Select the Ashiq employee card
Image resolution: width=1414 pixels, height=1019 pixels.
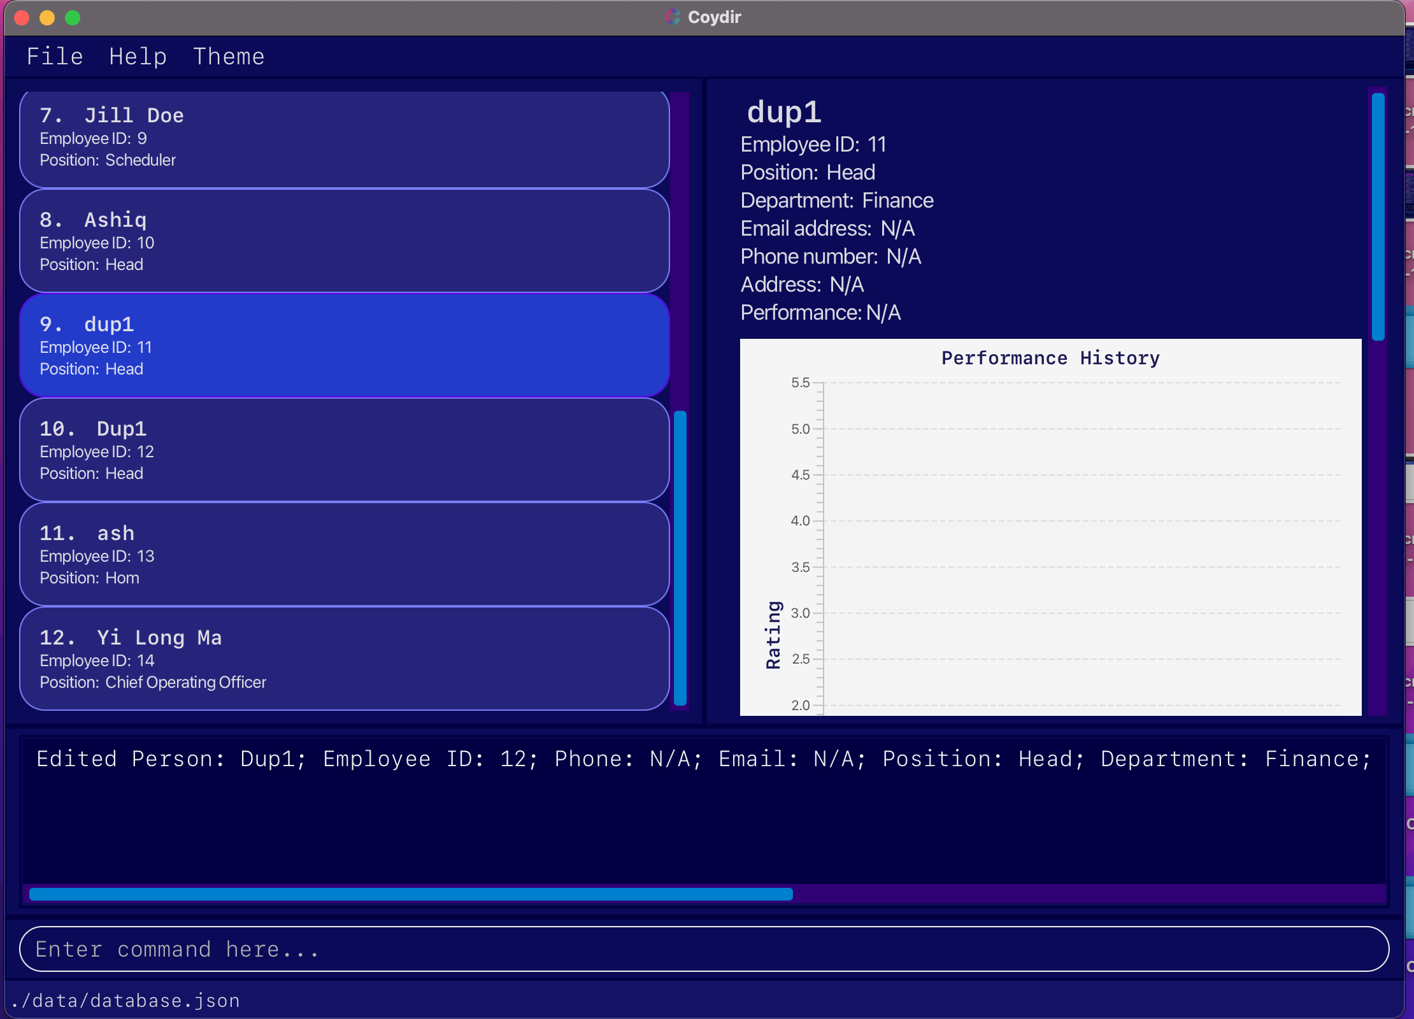[x=344, y=241]
